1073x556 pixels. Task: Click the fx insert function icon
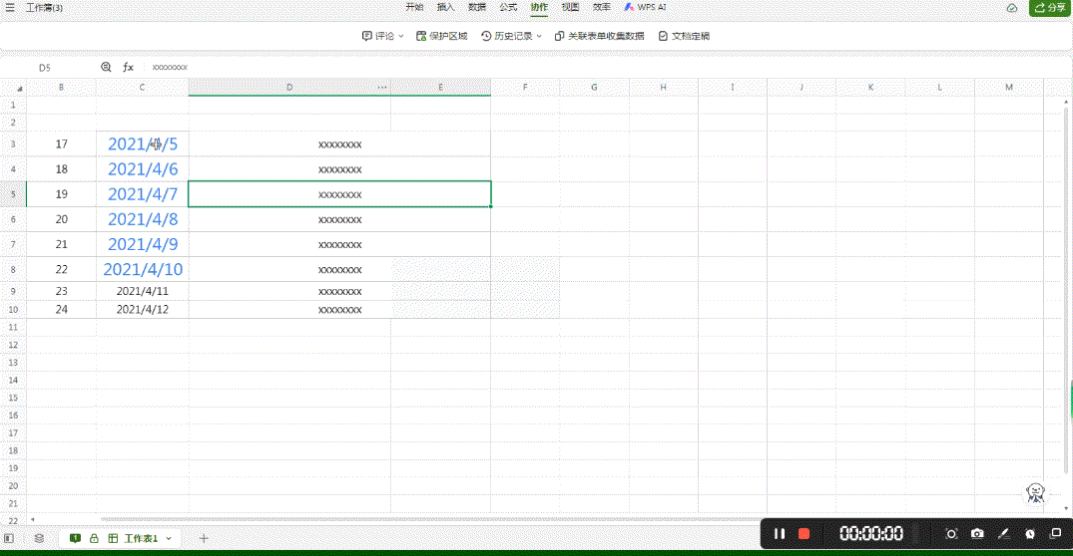[128, 67]
